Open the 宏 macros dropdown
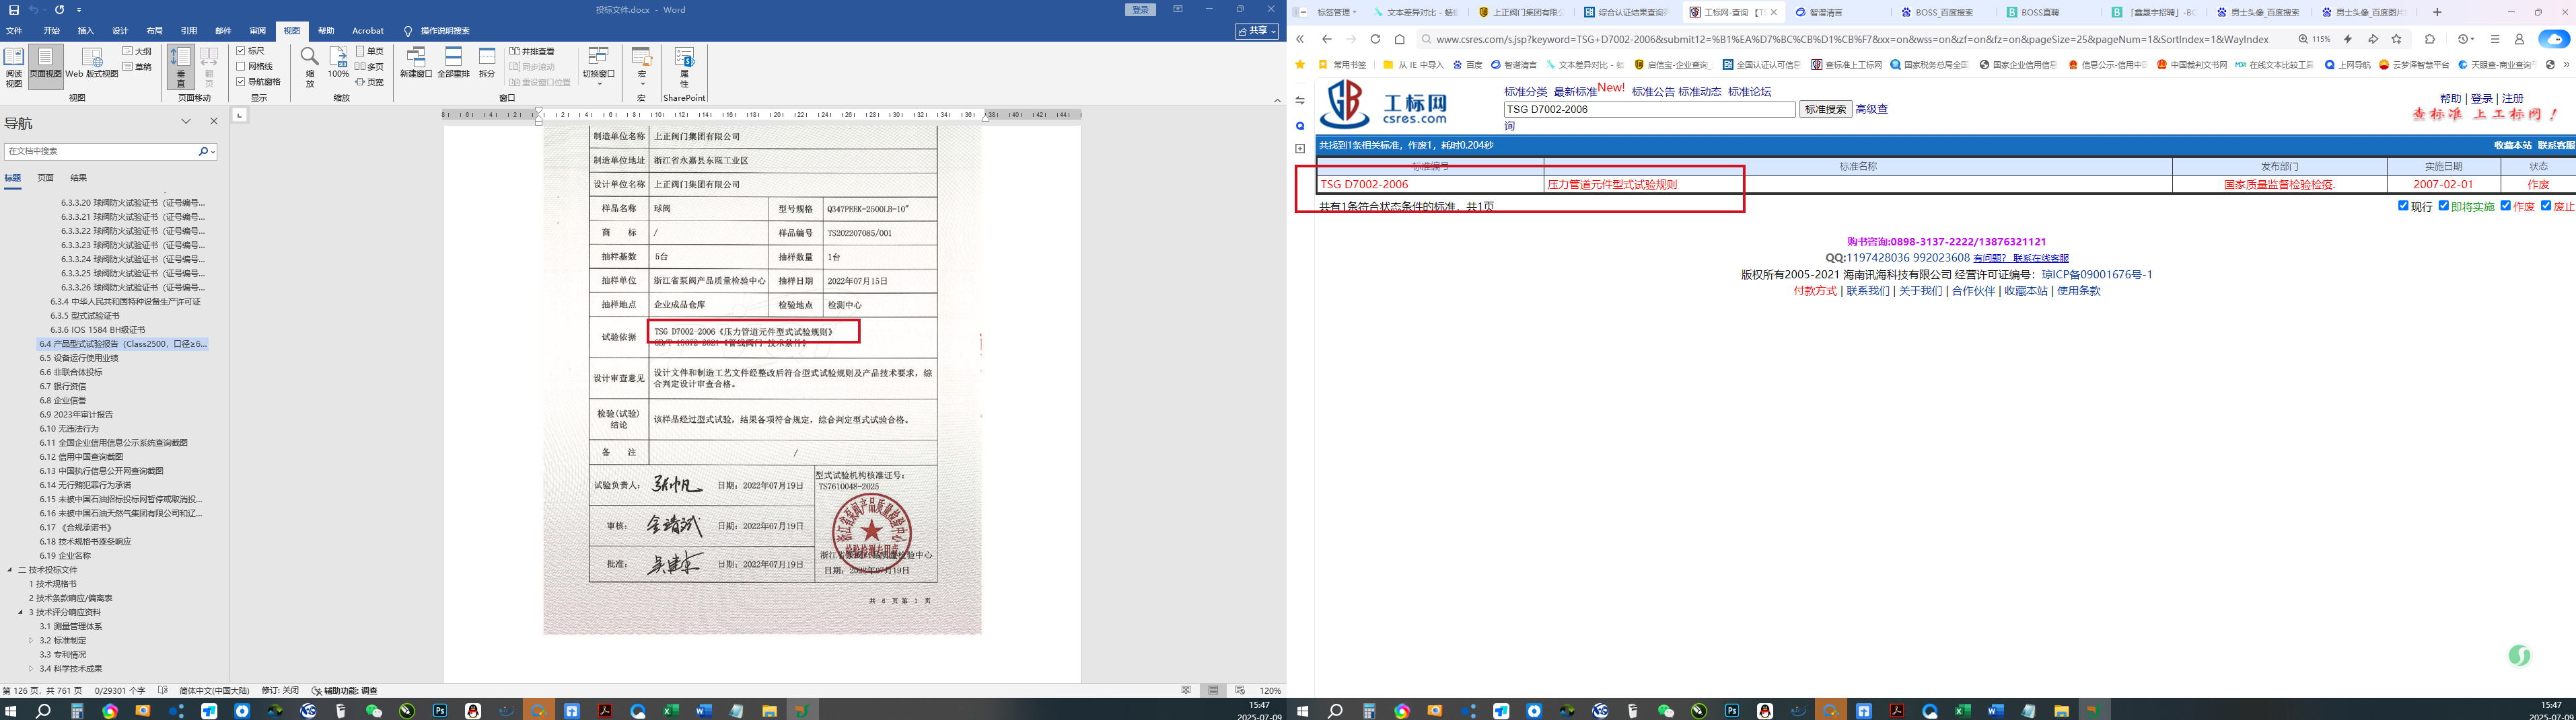The width and height of the screenshot is (2576, 720). coord(642,67)
